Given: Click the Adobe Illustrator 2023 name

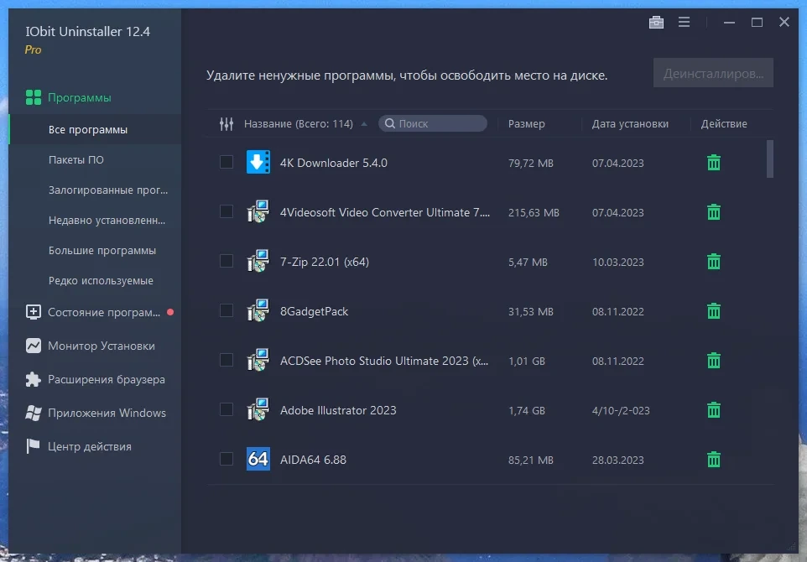Looking at the screenshot, I should (338, 410).
